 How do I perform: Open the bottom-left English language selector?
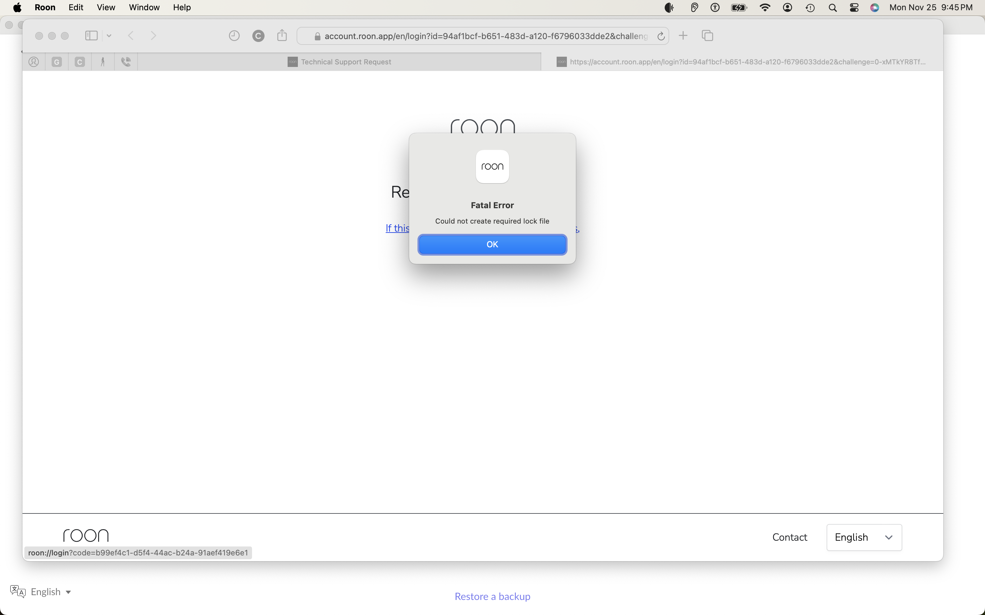pos(51,592)
